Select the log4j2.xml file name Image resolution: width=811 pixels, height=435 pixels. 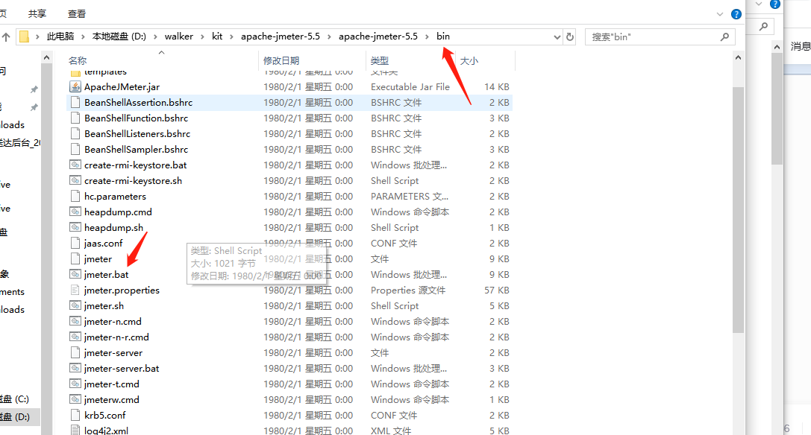pos(106,431)
